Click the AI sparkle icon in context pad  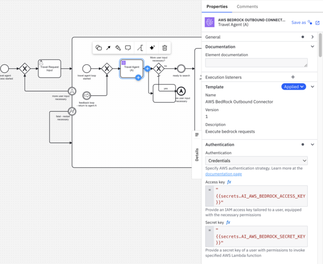pyautogui.click(x=152, y=48)
